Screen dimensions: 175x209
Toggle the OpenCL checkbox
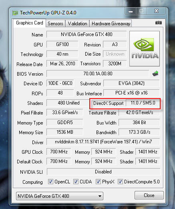click(50, 182)
